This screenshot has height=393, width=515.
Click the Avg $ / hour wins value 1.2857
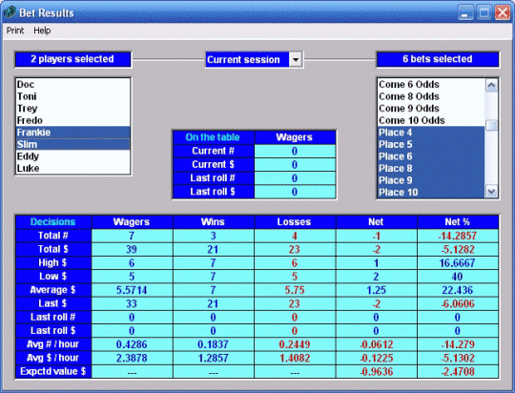pyautogui.click(x=213, y=358)
